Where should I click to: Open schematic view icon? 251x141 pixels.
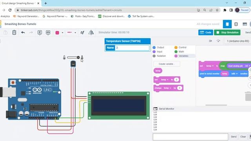coord(236,24)
